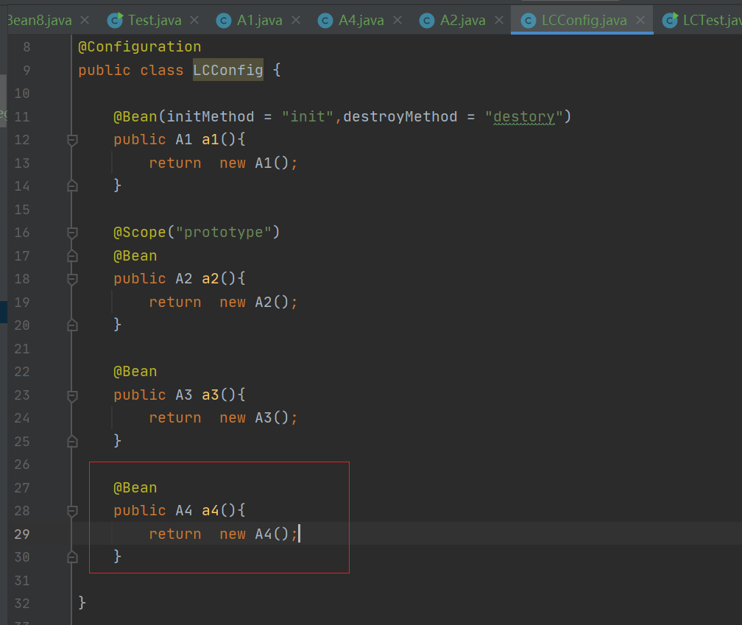The height and width of the screenshot is (625, 742).
Task: Close the Test.java tab
Action: [x=194, y=21]
